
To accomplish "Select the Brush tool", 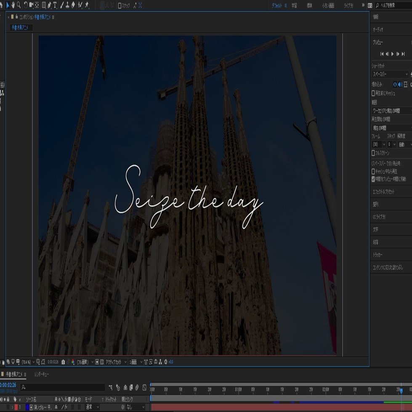I will (x=62, y=5).
